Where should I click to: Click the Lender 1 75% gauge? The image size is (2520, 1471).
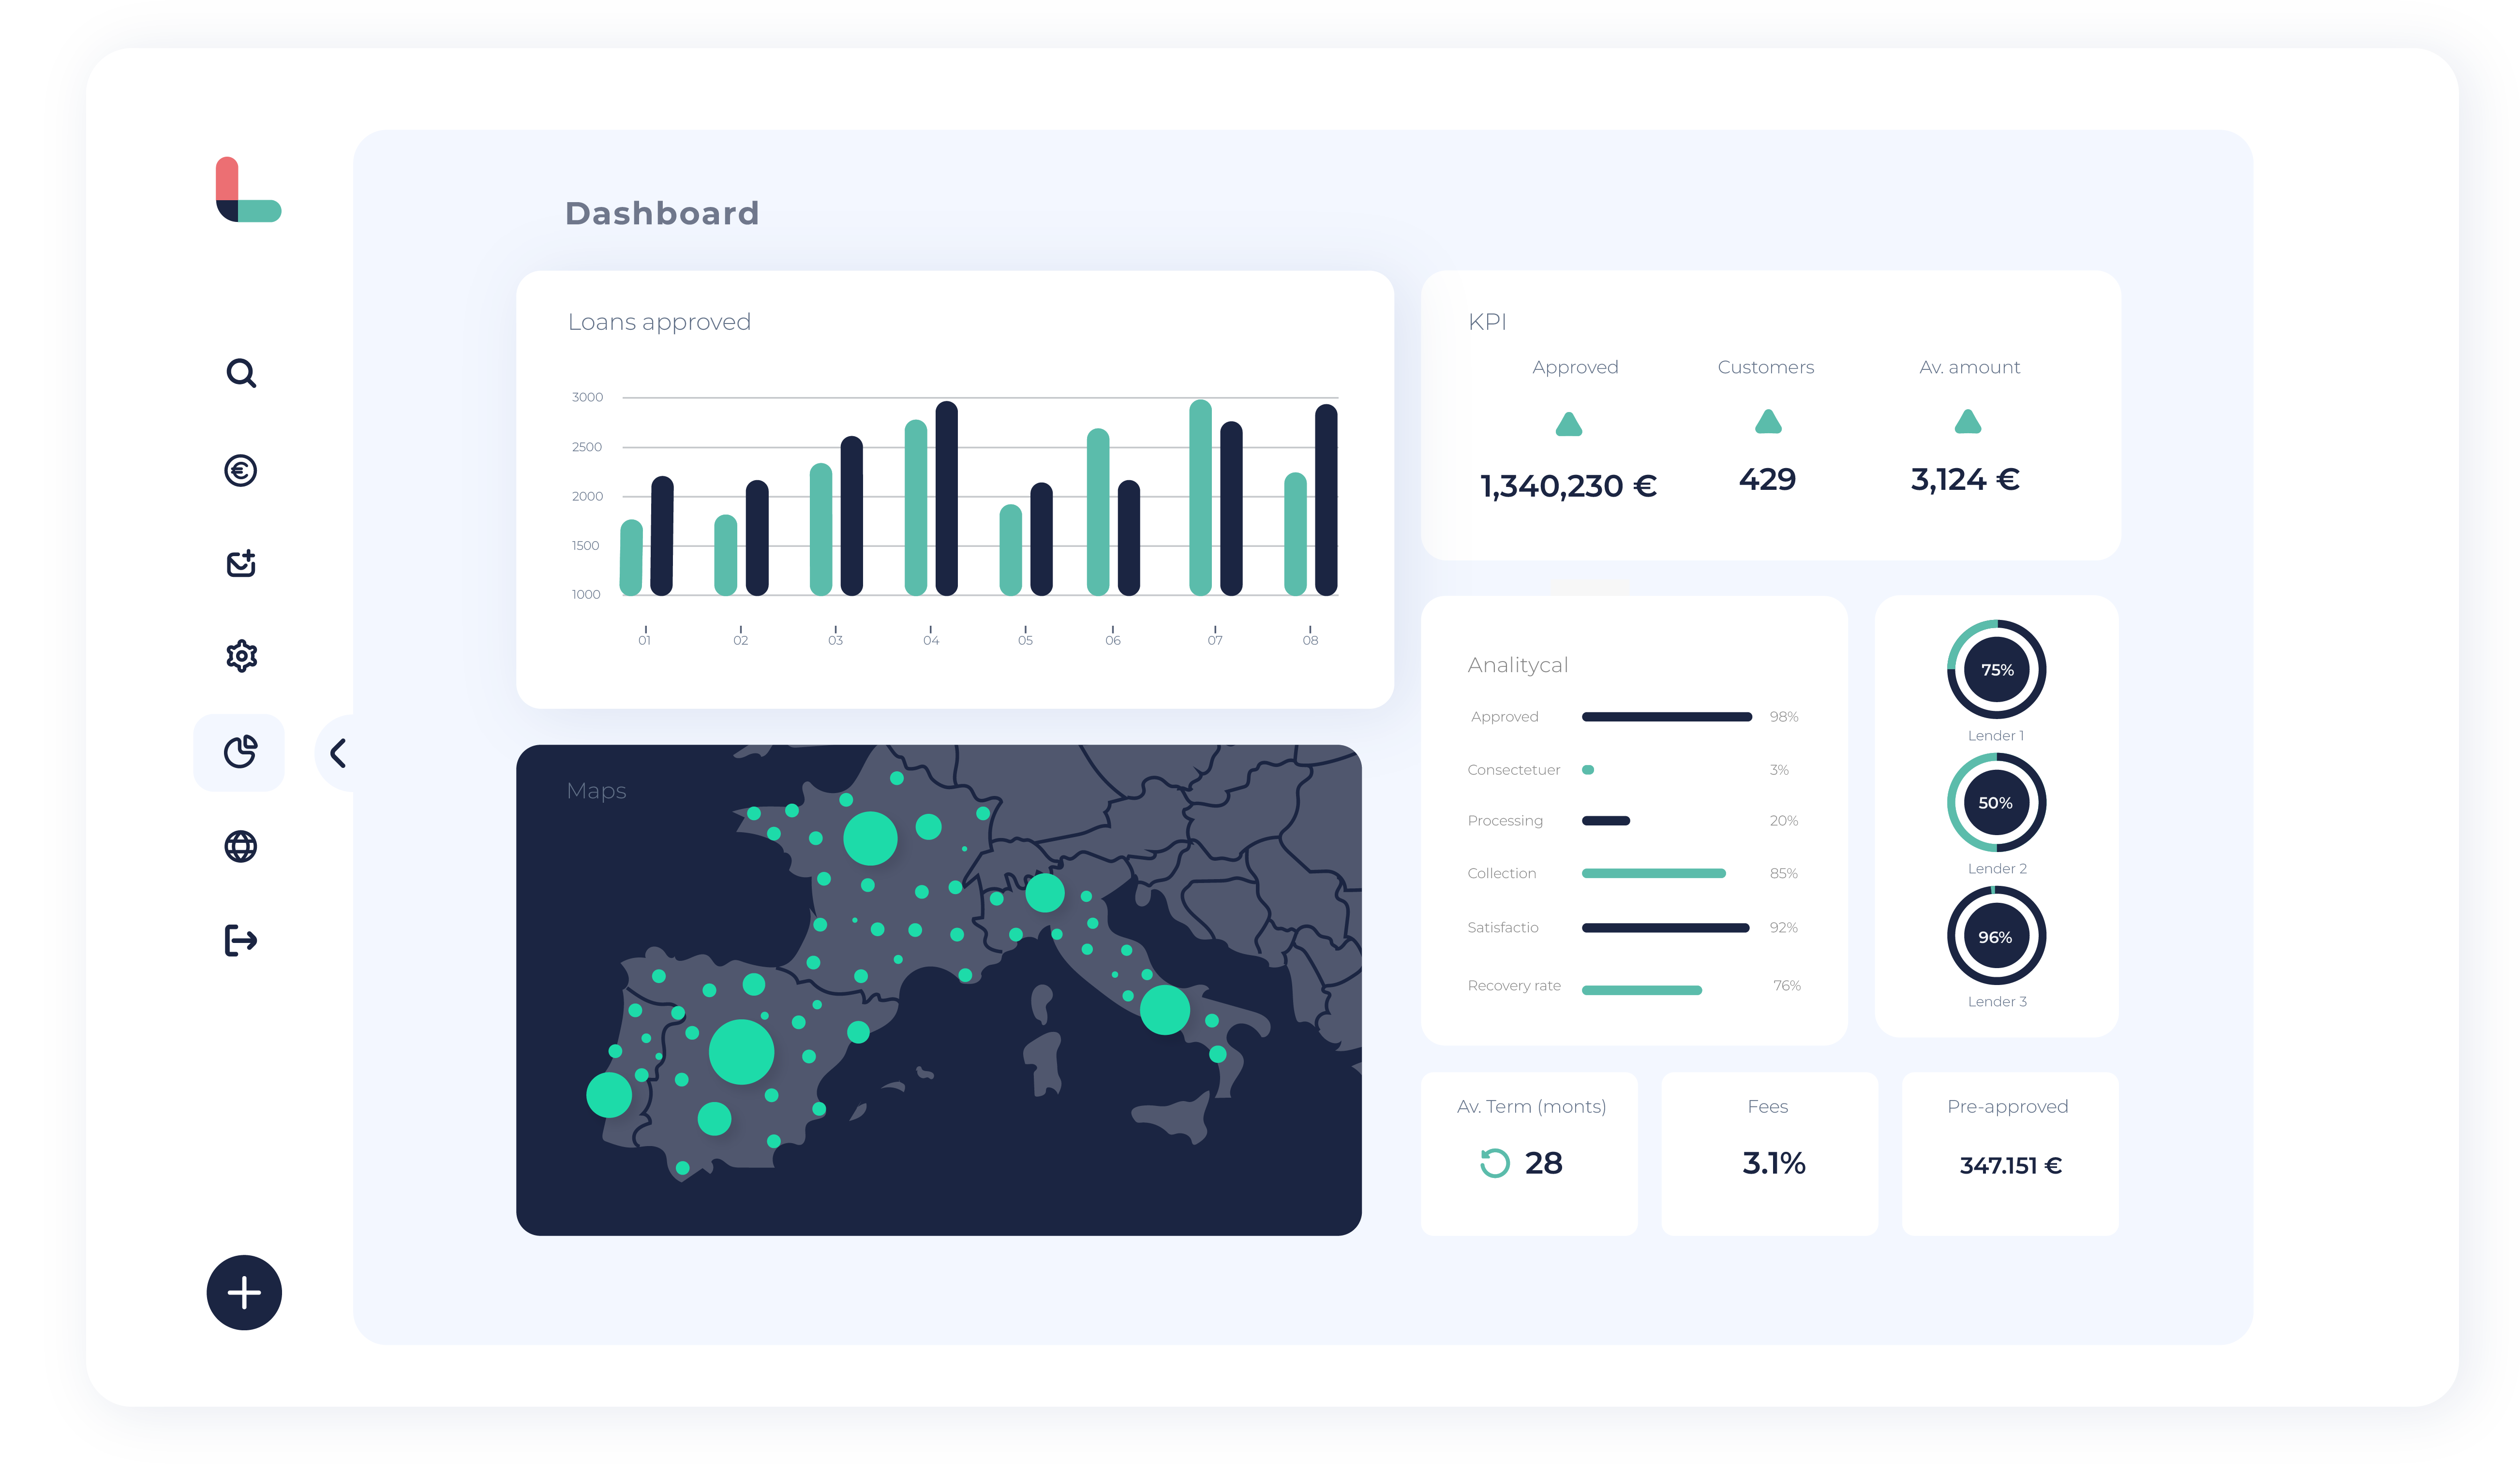coord(1996,669)
